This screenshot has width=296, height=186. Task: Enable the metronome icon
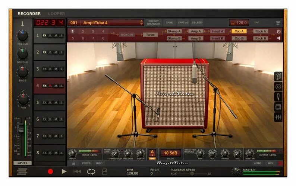coord(105,171)
